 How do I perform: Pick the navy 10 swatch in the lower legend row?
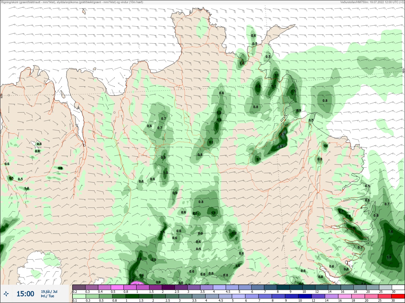(305, 296)
